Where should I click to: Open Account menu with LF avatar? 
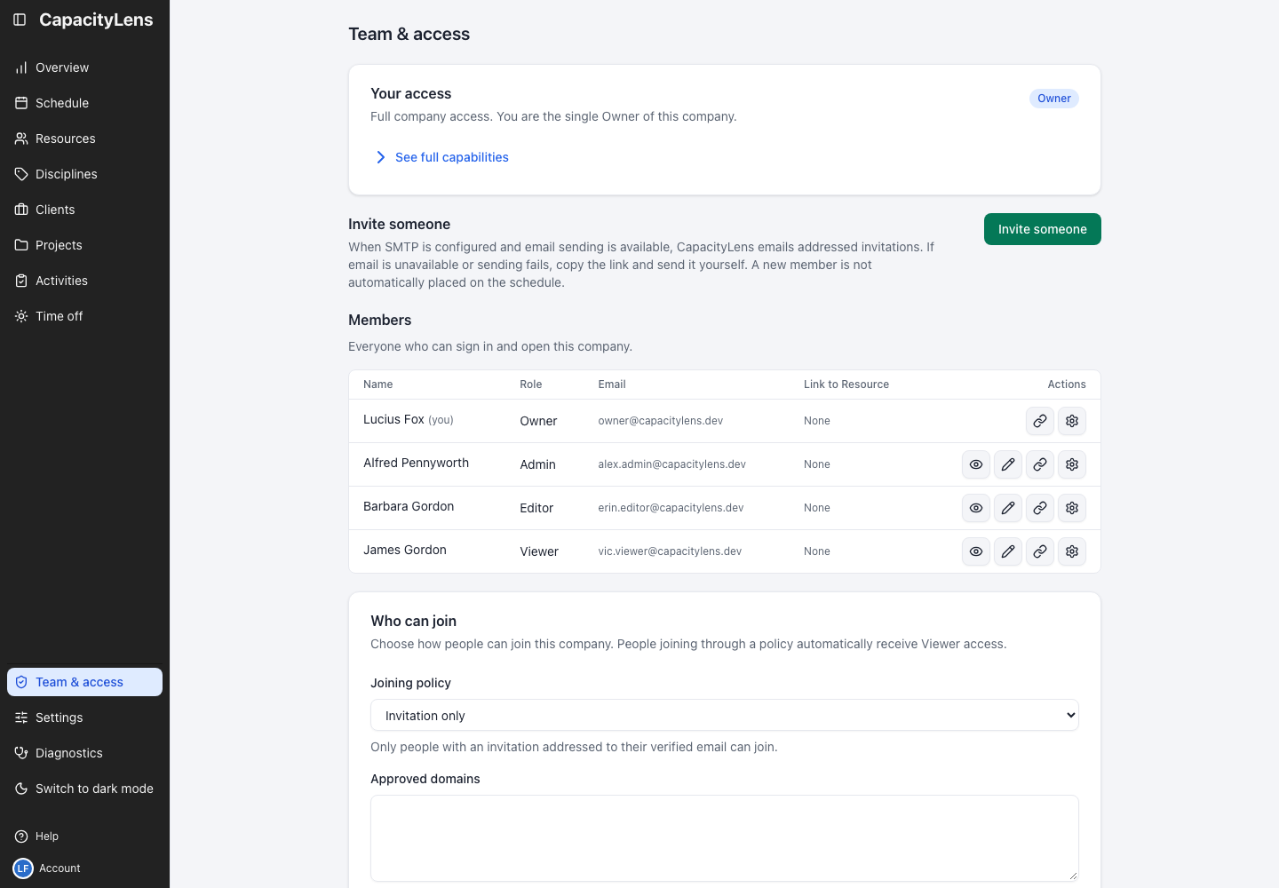[84, 868]
